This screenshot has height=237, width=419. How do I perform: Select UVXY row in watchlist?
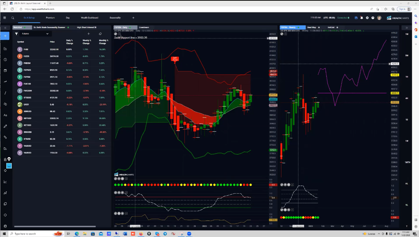[62, 104]
